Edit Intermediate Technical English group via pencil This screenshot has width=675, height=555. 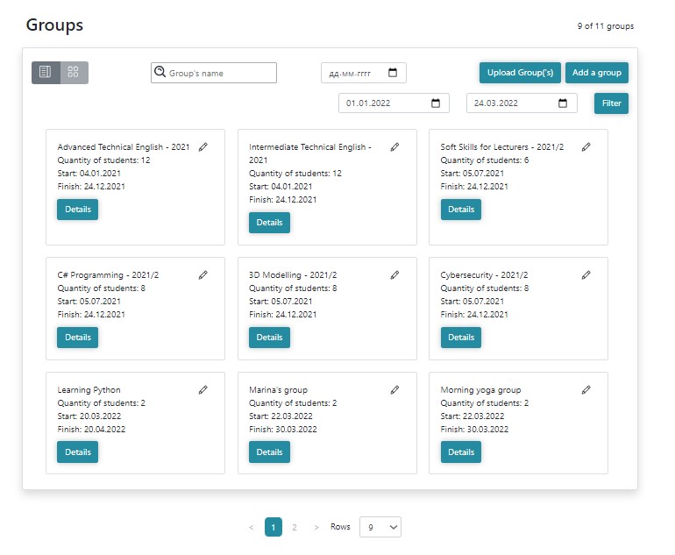pos(394,147)
